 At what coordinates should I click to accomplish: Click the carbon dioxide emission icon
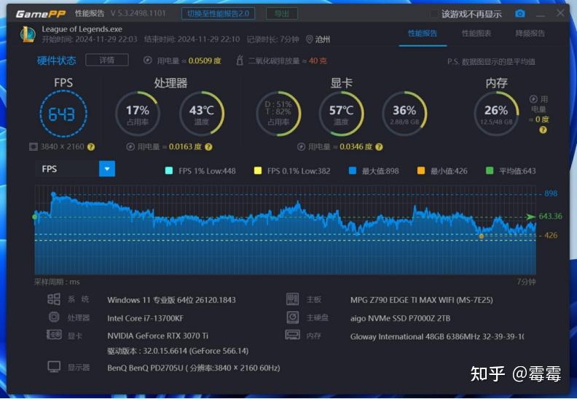coord(239,60)
